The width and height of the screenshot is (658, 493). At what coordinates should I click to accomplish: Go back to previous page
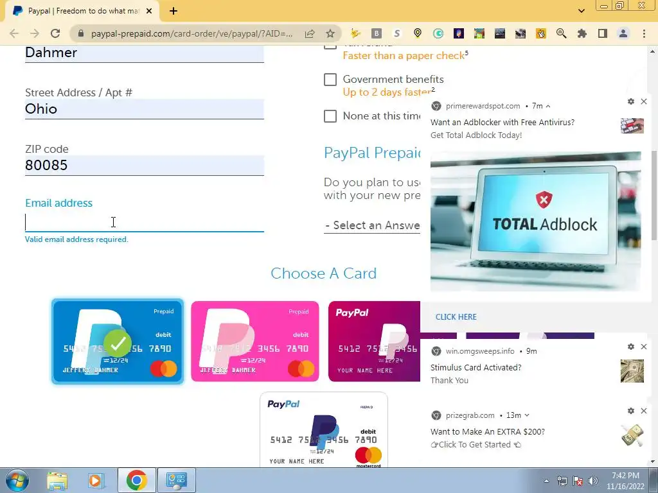(14, 33)
